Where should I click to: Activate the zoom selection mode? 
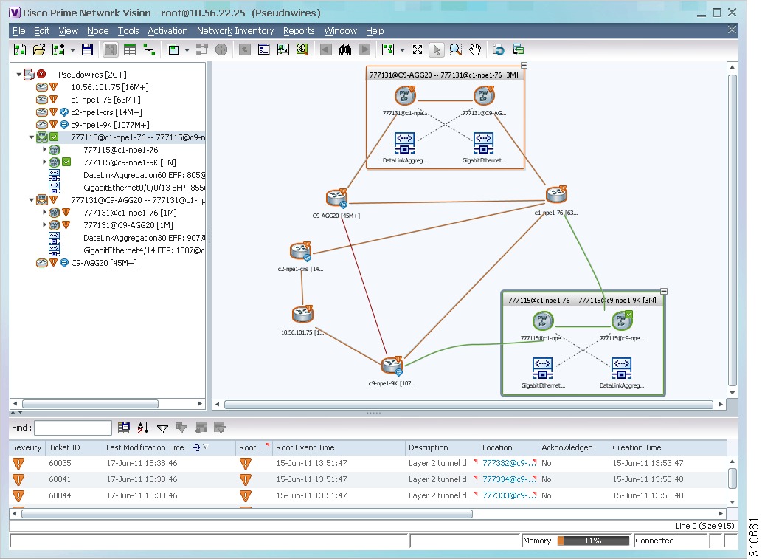(x=455, y=49)
